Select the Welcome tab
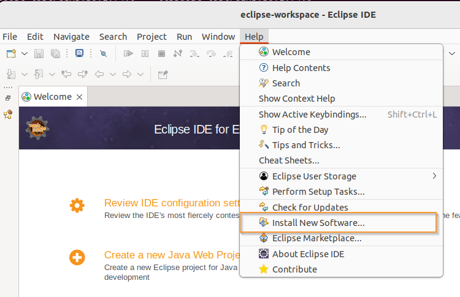Screen dimensions: 460x297 pyautogui.click(x=53, y=97)
